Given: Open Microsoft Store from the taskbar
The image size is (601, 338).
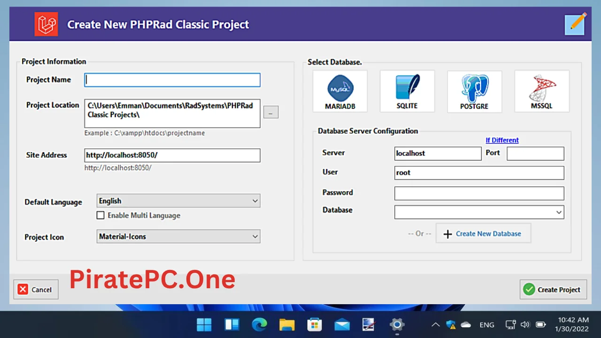Looking at the screenshot, I should click(315, 324).
